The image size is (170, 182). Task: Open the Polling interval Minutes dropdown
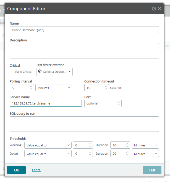54,88
